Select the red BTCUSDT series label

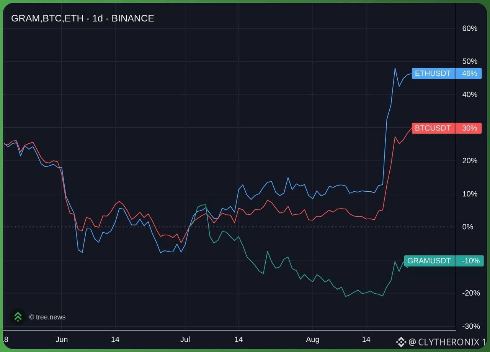pyautogui.click(x=433, y=128)
